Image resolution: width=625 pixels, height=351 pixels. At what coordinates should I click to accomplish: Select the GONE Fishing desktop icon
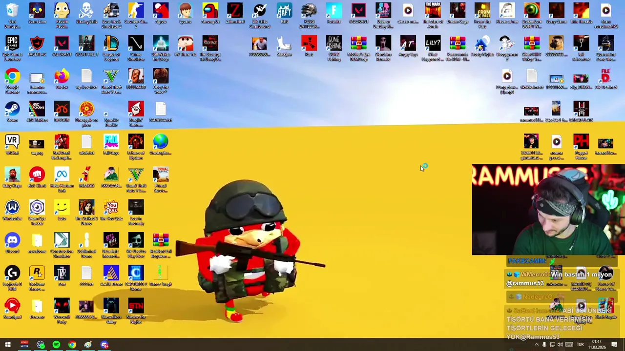(x=334, y=48)
